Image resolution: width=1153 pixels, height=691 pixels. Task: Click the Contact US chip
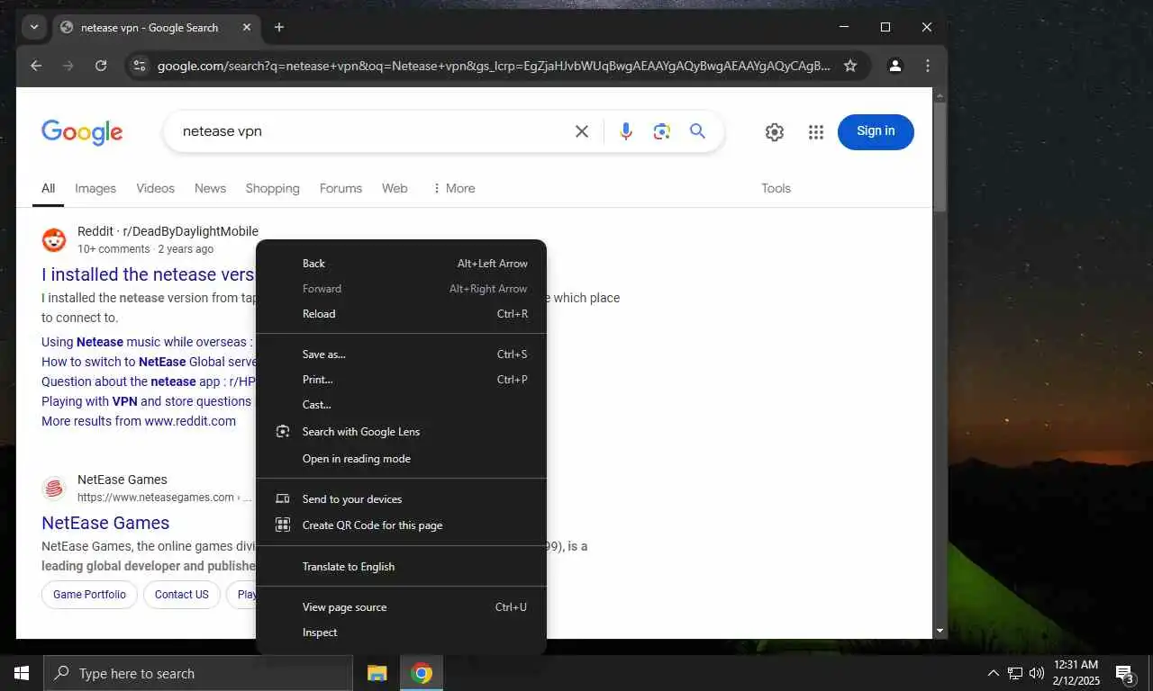pos(181,595)
